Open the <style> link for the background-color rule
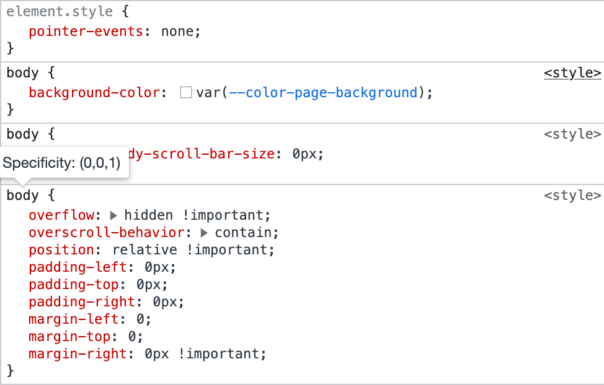 (573, 72)
